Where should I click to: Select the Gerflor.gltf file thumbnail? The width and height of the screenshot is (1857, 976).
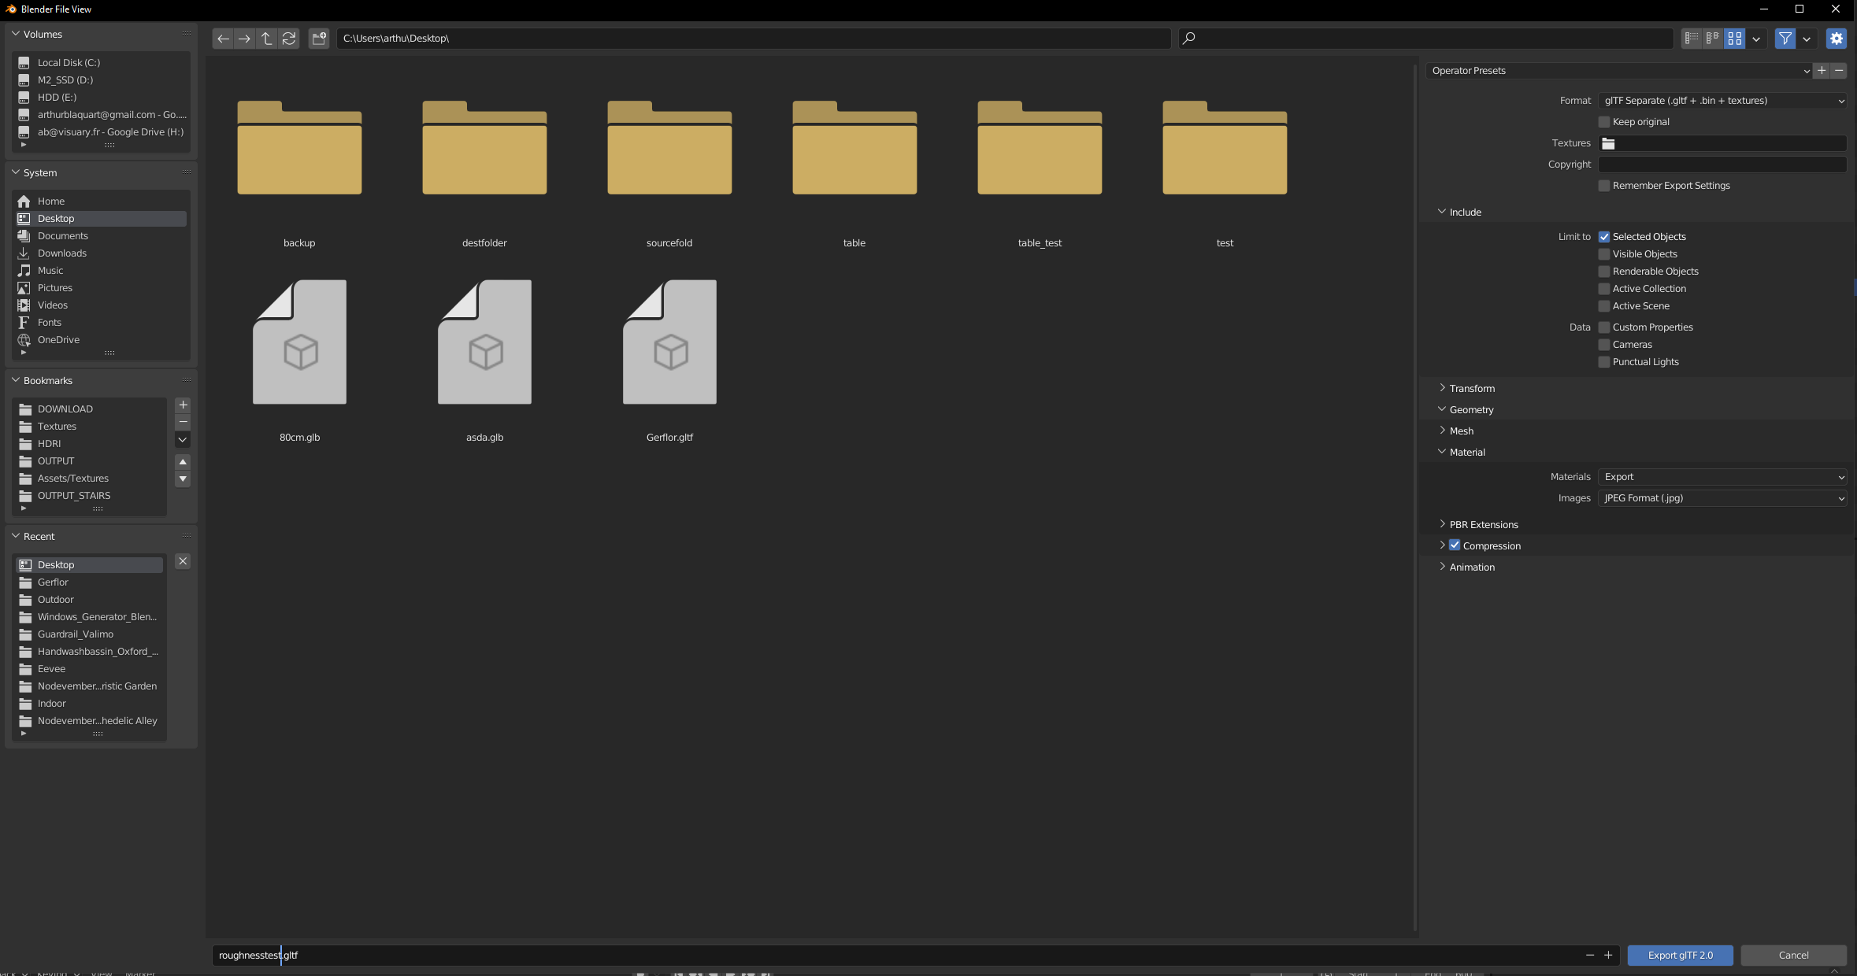tap(668, 342)
